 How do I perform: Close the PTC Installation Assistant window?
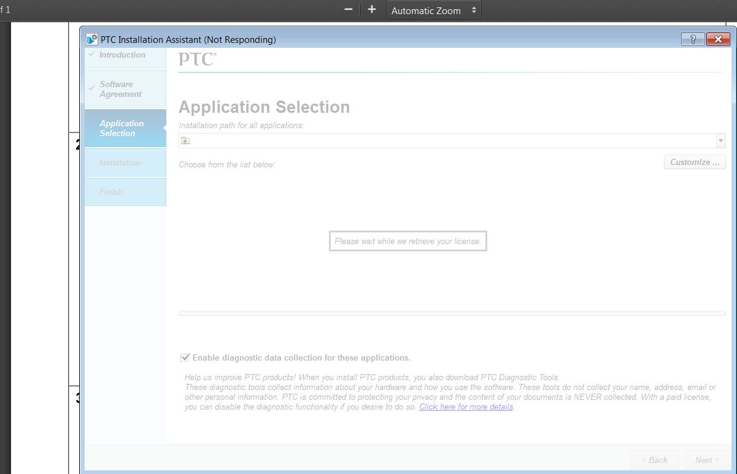(717, 39)
